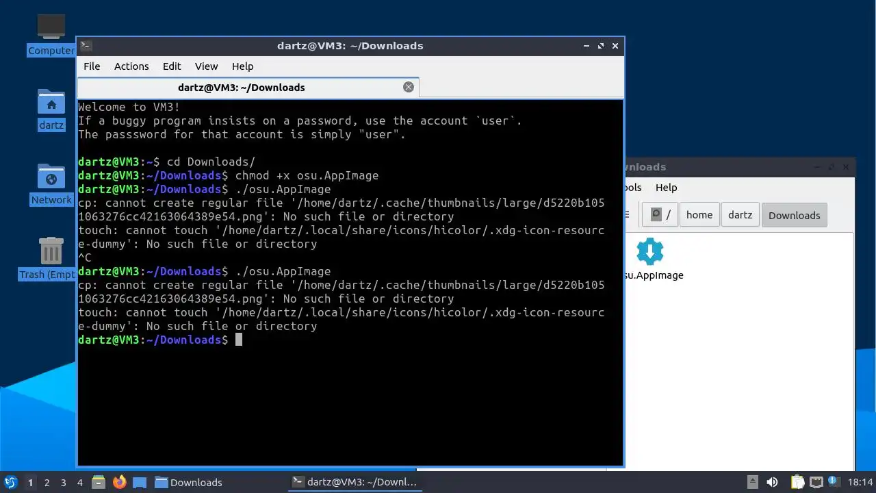Screen dimensions: 876x493
Task: Click 'Downloads' path bar button
Action: (794, 215)
